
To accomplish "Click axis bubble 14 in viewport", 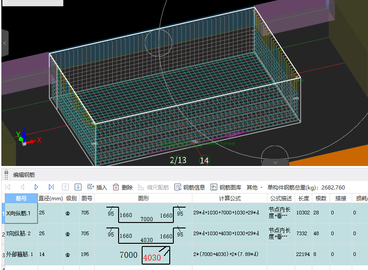I will click(x=204, y=161).
